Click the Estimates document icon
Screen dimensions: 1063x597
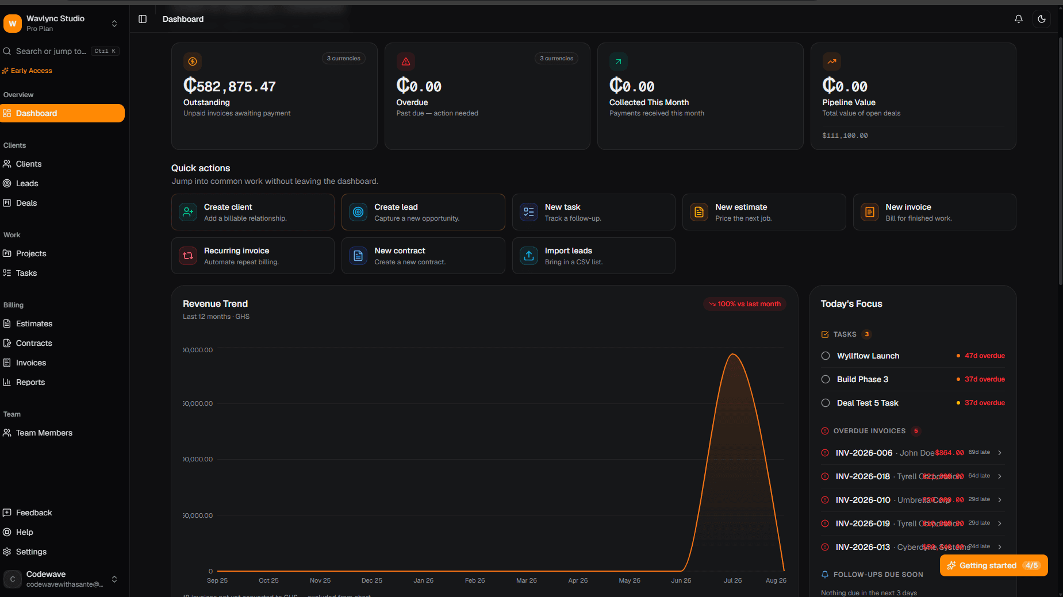click(x=7, y=323)
